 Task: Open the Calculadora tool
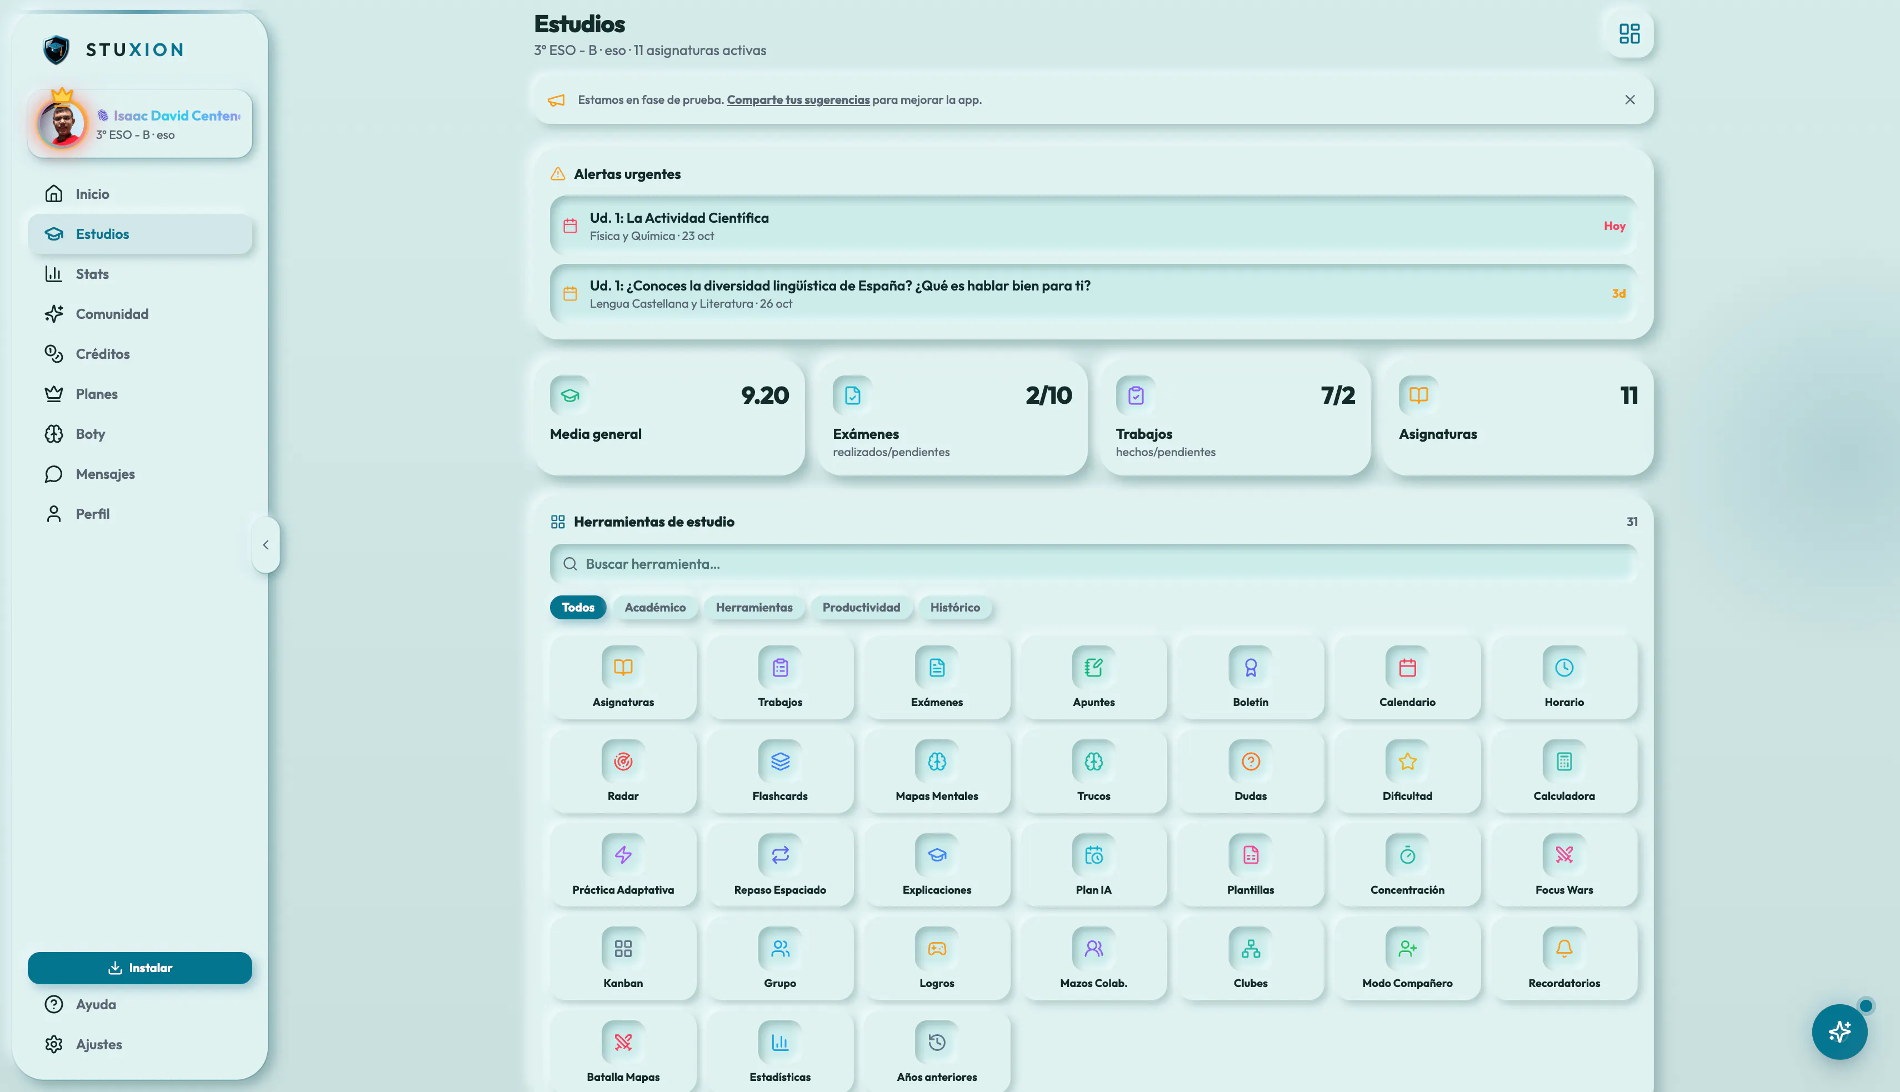(x=1564, y=772)
